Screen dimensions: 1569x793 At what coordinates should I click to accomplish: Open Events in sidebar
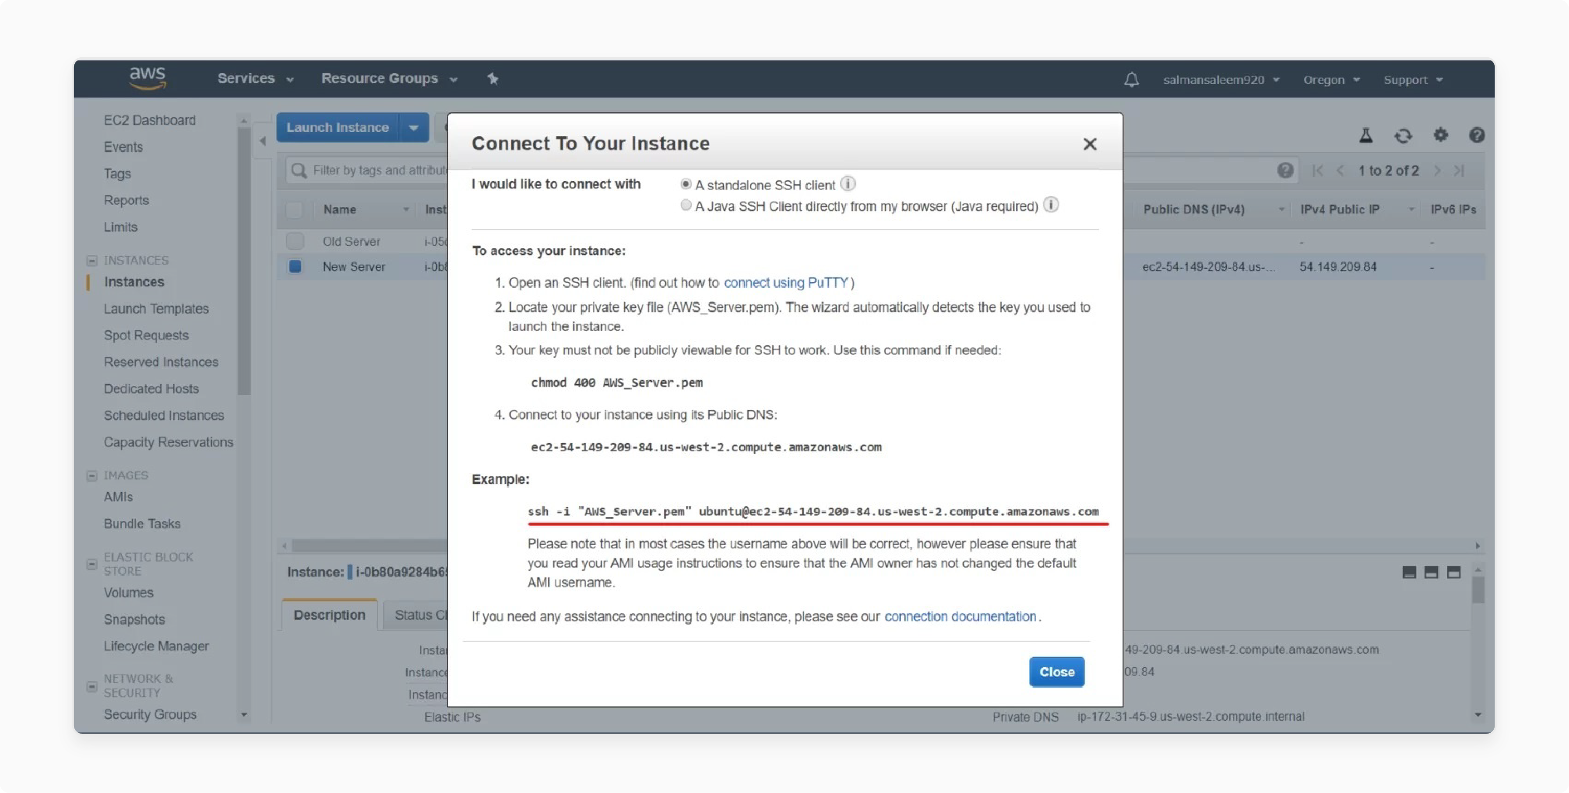(x=123, y=147)
